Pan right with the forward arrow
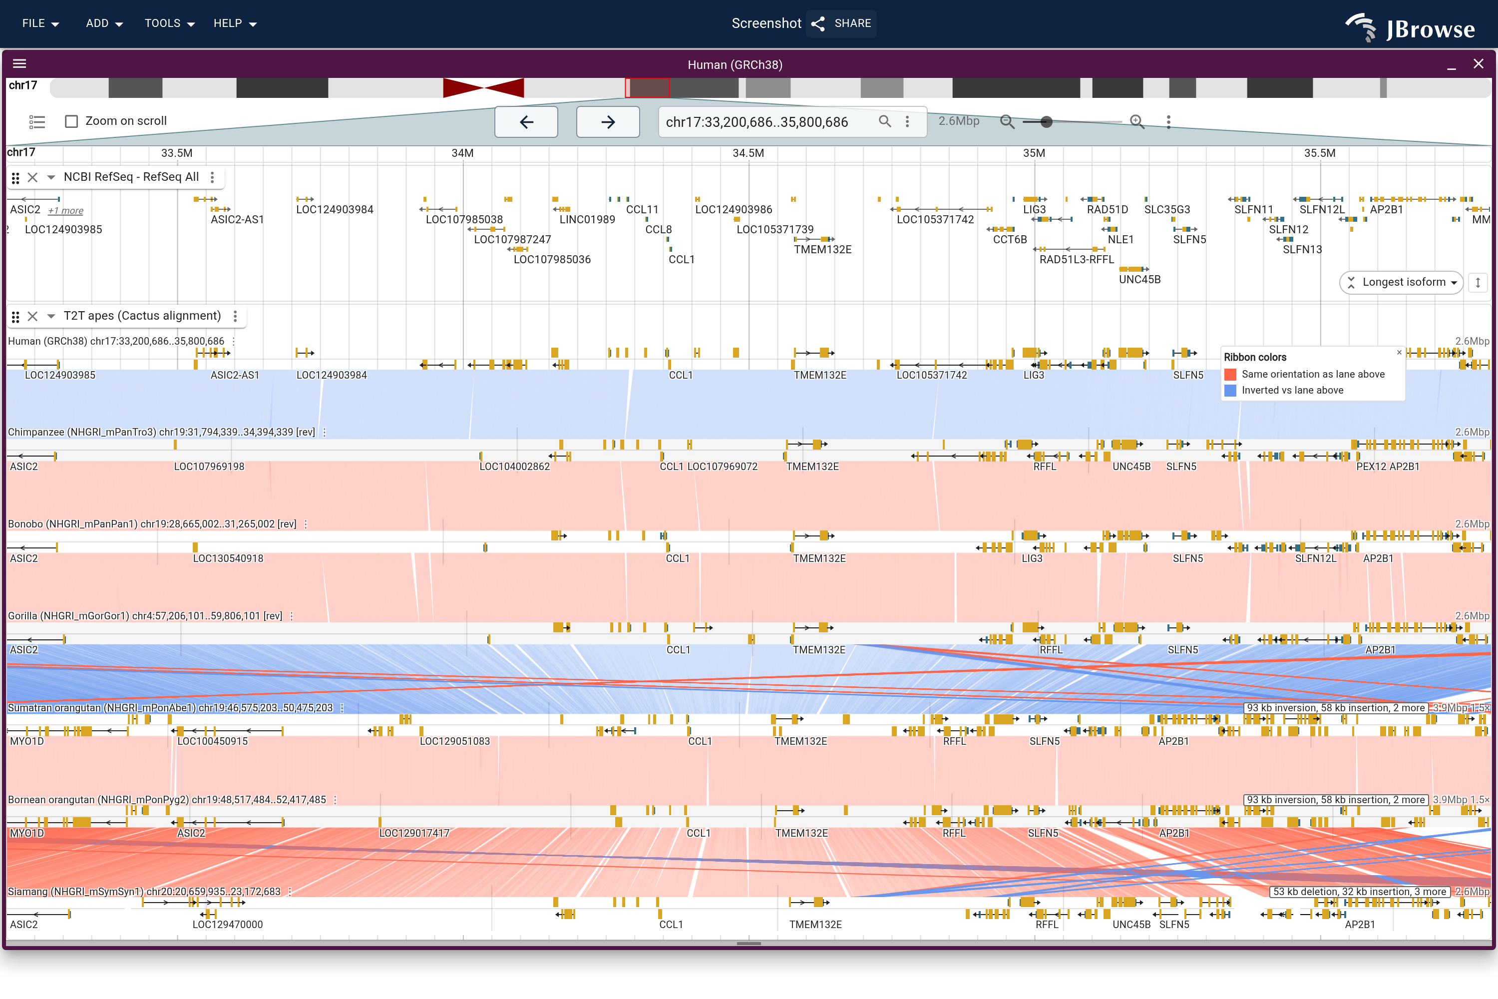1498x999 pixels. pos(608,122)
